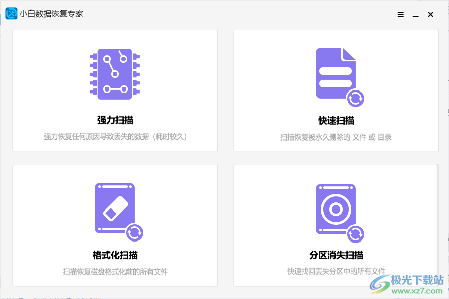The width and height of the screenshot is (449, 299).
Task: Open the hamburger menu in the title bar
Action: click(400, 14)
